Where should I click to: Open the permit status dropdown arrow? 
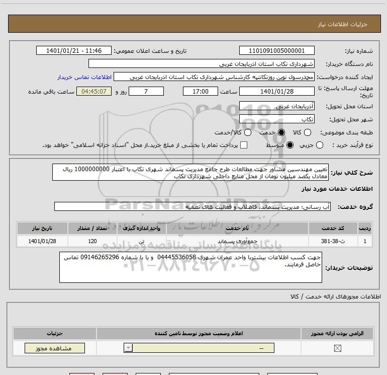(x=128, y=348)
